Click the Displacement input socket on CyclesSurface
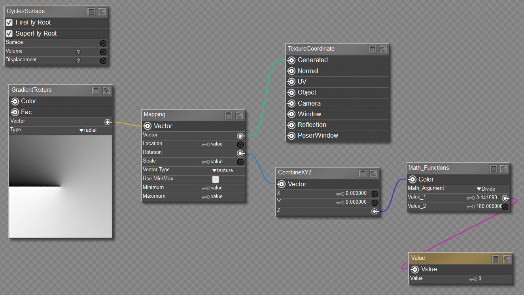The image size is (524, 295). click(x=103, y=61)
